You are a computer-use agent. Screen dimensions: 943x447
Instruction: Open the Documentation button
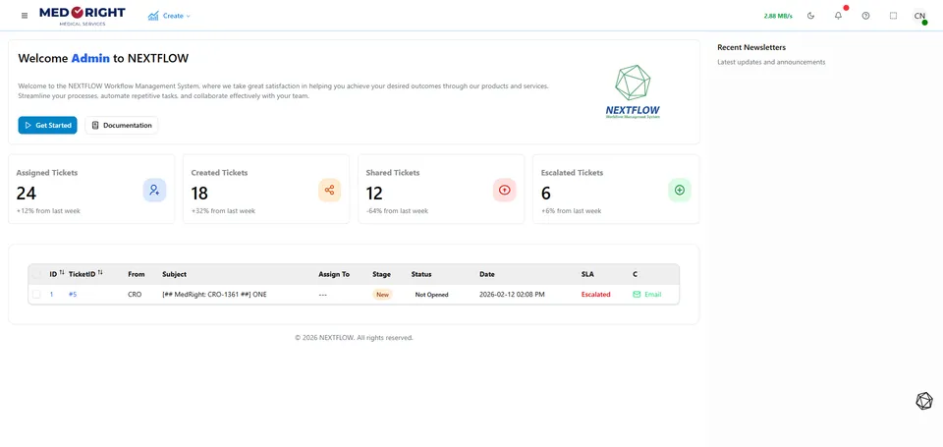pos(122,125)
